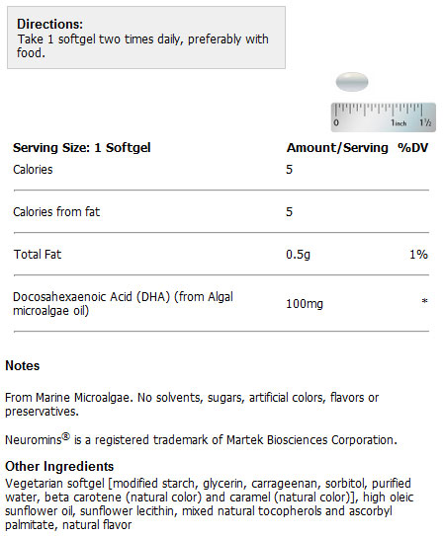
Task: Click the Directions heading
Action: (50, 25)
